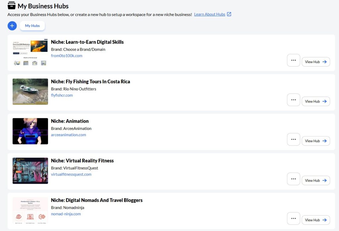Click the arceeanimation.com link

pos(69,135)
